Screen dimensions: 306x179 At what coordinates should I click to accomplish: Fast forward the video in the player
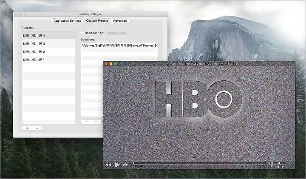point(125,165)
